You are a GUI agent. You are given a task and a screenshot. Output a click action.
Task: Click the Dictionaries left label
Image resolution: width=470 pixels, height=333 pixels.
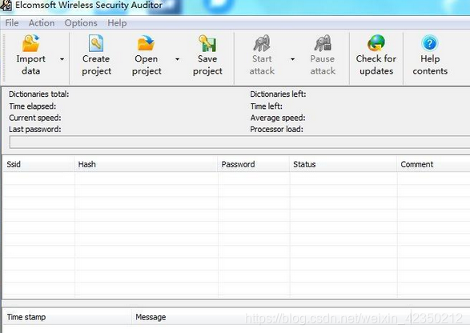pyautogui.click(x=278, y=94)
